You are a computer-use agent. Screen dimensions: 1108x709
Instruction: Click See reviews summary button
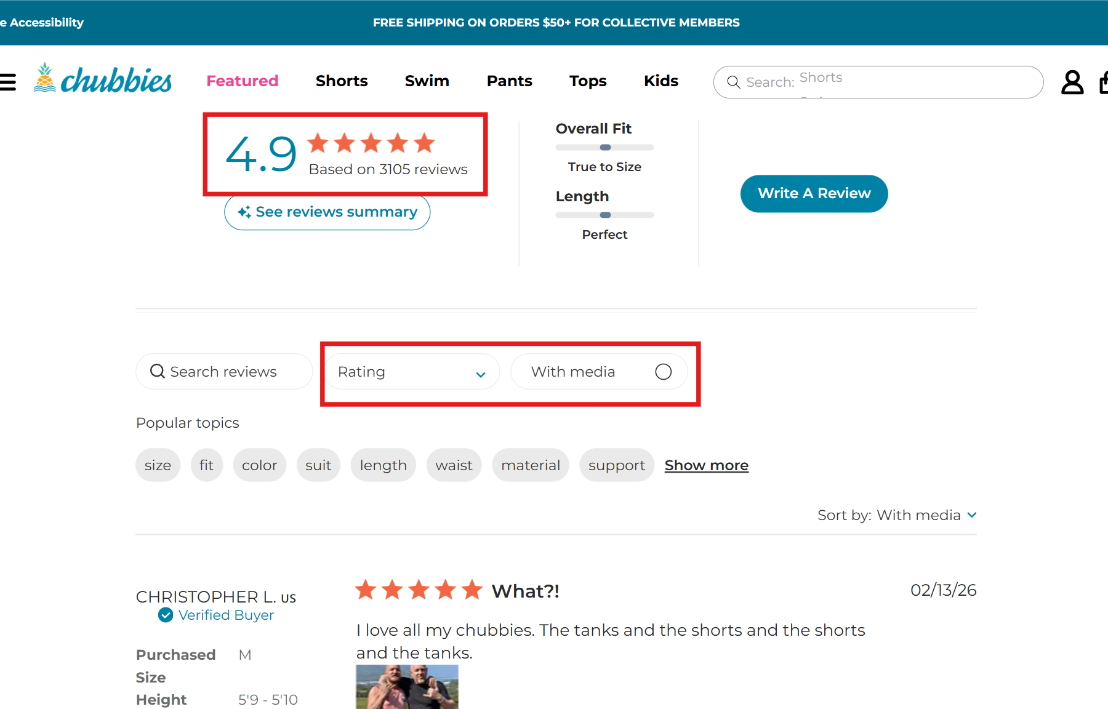327,212
